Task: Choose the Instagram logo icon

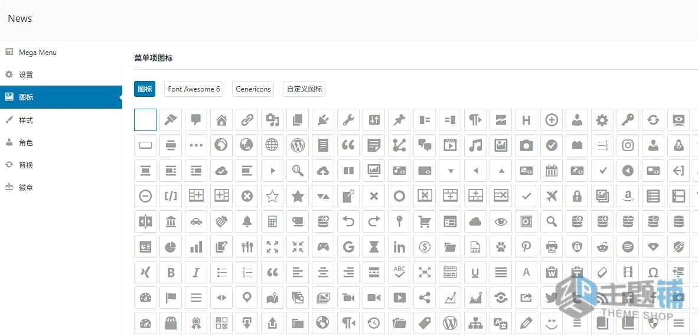Action: point(628,145)
